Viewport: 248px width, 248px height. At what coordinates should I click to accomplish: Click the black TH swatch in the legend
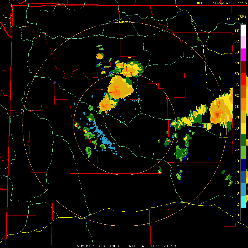243,214
